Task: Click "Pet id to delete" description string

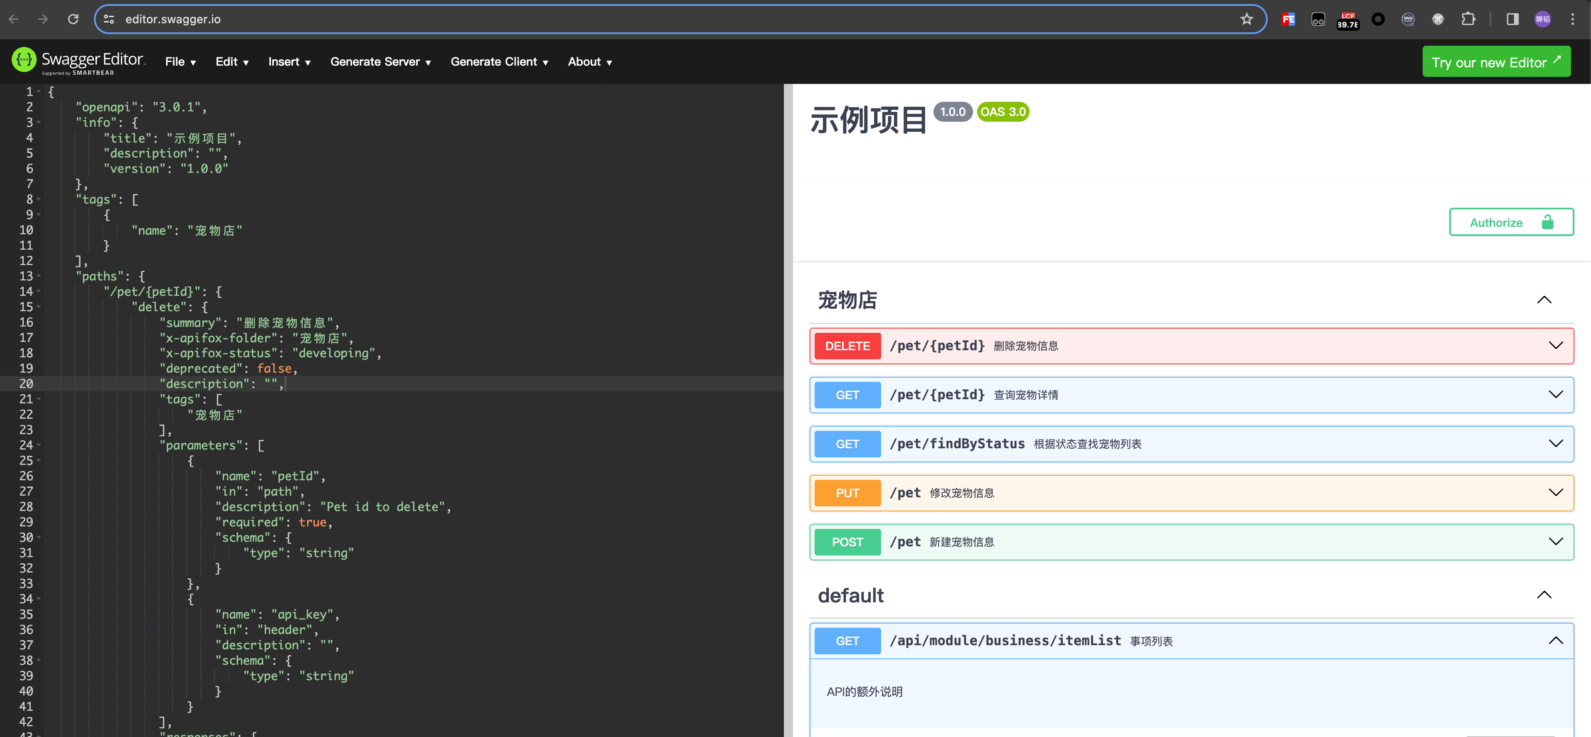Action: click(x=382, y=507)
